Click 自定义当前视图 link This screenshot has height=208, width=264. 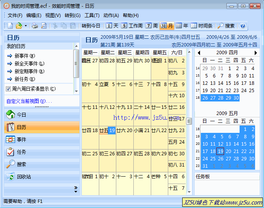(29, 101)
